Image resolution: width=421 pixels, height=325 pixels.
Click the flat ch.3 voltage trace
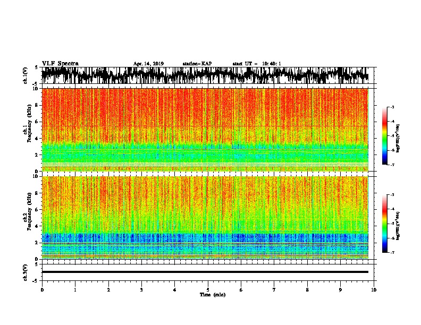point(205,272)
